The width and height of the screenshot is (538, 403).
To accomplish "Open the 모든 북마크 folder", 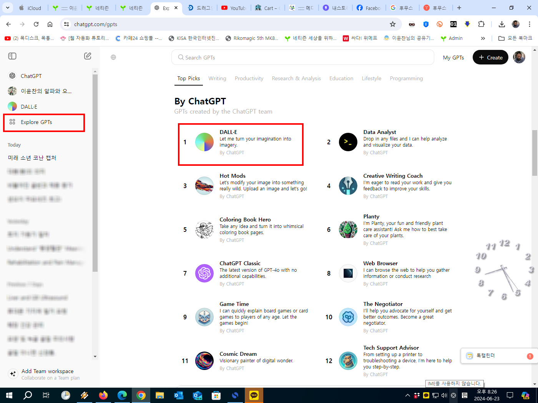I will tap(515, 38).
